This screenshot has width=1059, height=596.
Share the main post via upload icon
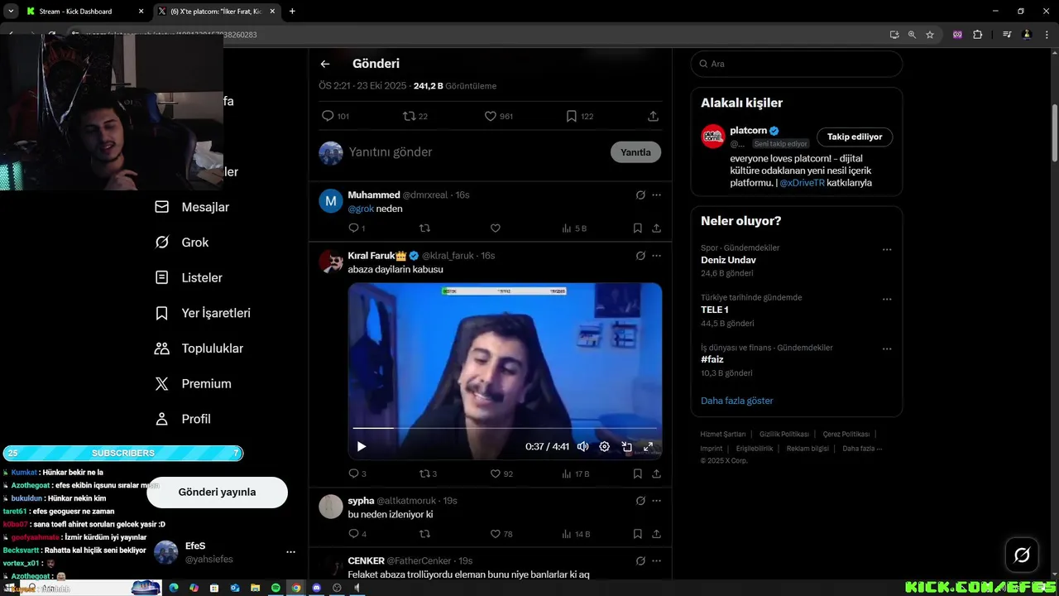653,117
